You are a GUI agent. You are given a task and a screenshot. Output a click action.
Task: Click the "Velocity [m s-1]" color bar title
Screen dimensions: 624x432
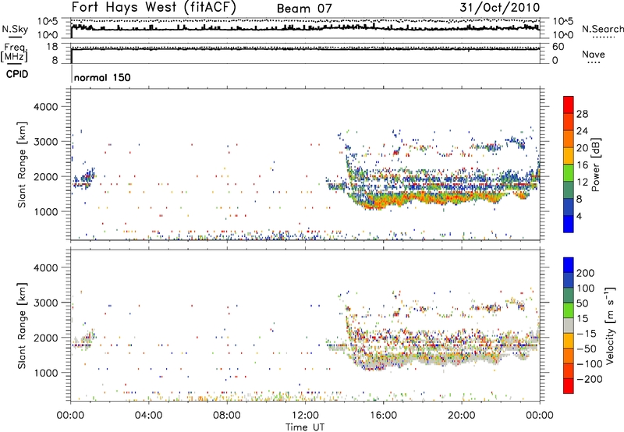[610, 325]
